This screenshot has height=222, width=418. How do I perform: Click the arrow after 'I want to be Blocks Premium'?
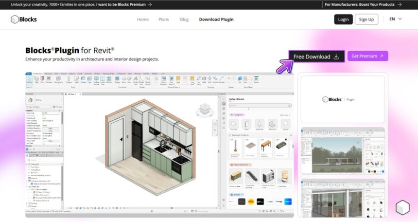pos(150,4)
